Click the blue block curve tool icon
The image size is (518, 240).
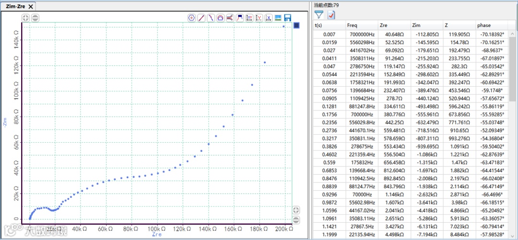coord(240,18)
